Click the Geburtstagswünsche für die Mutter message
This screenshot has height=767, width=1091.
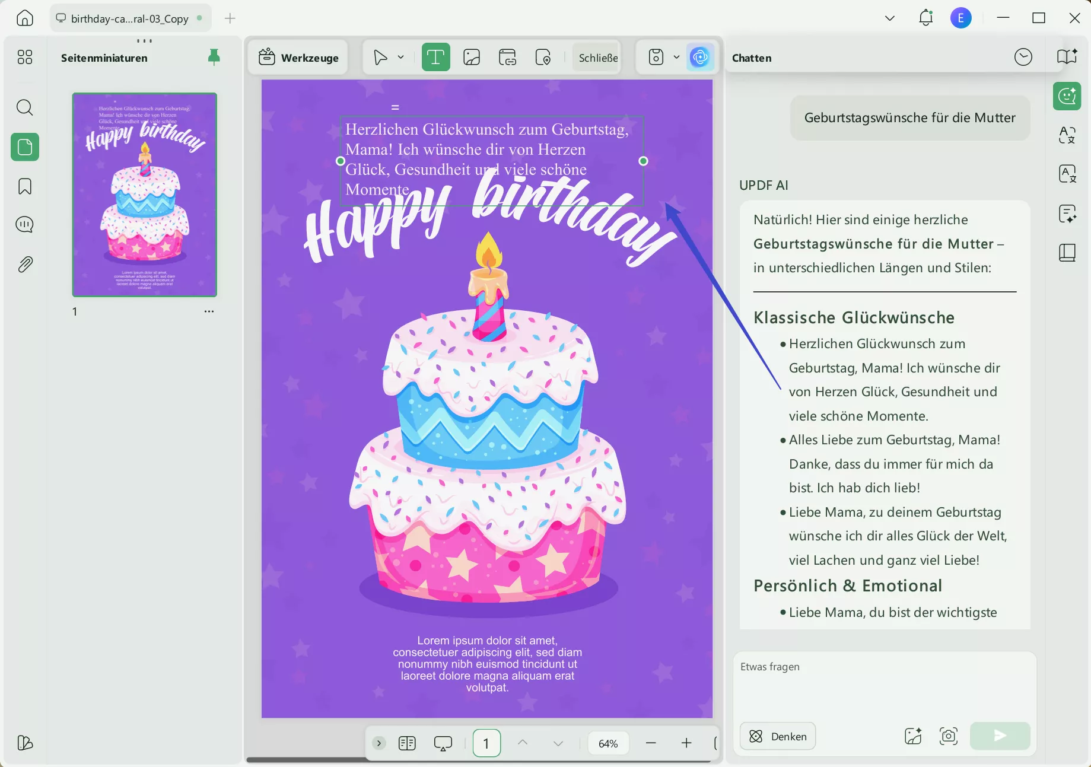(x=910, y=117)
